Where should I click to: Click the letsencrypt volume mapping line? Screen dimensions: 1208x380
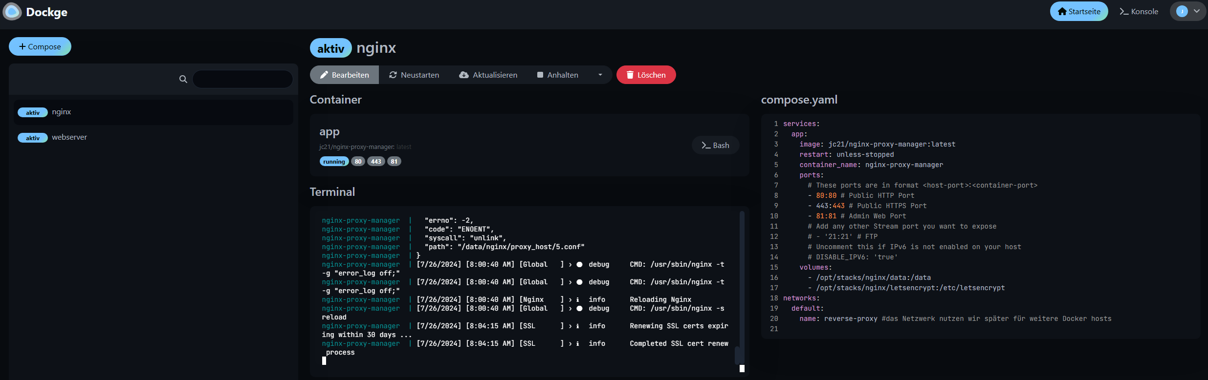coord(906,288)
